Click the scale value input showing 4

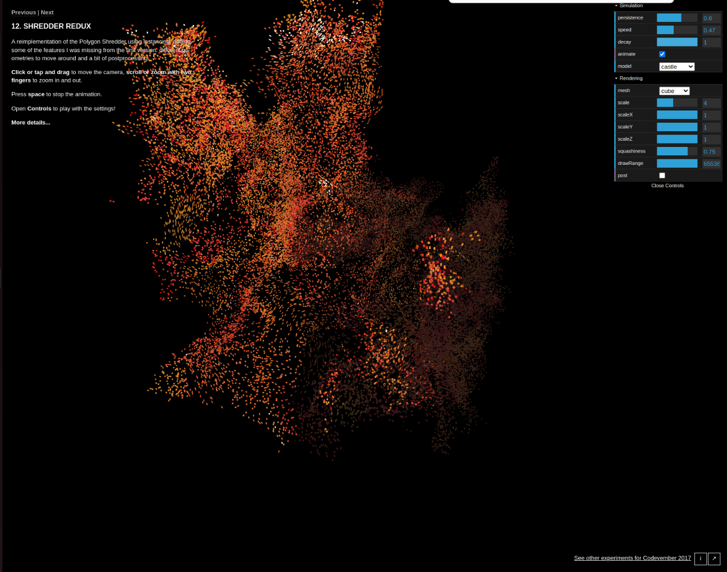(711, 103)
